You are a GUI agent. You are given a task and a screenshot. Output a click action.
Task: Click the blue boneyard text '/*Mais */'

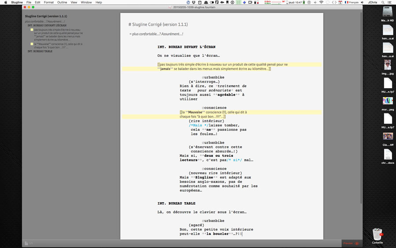tap(198, 126)
